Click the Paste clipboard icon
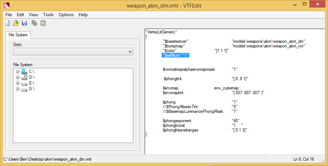 [x=43, y=23]
